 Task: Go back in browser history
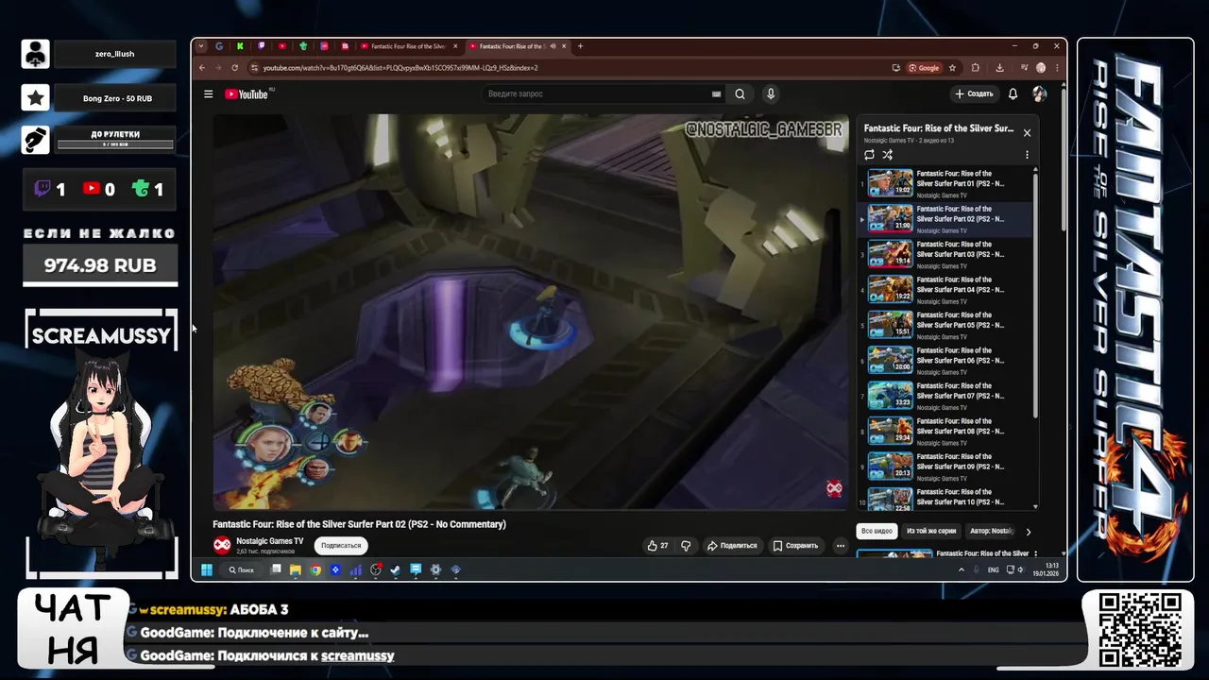[x=201, y=67]
